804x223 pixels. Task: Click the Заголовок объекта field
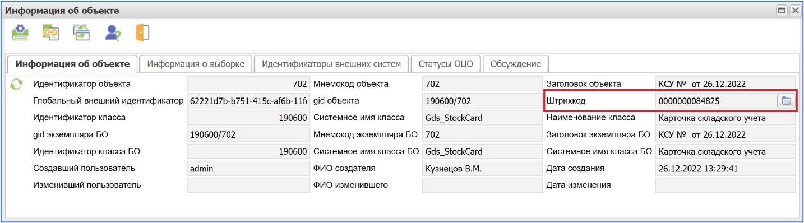click(726, 84)
